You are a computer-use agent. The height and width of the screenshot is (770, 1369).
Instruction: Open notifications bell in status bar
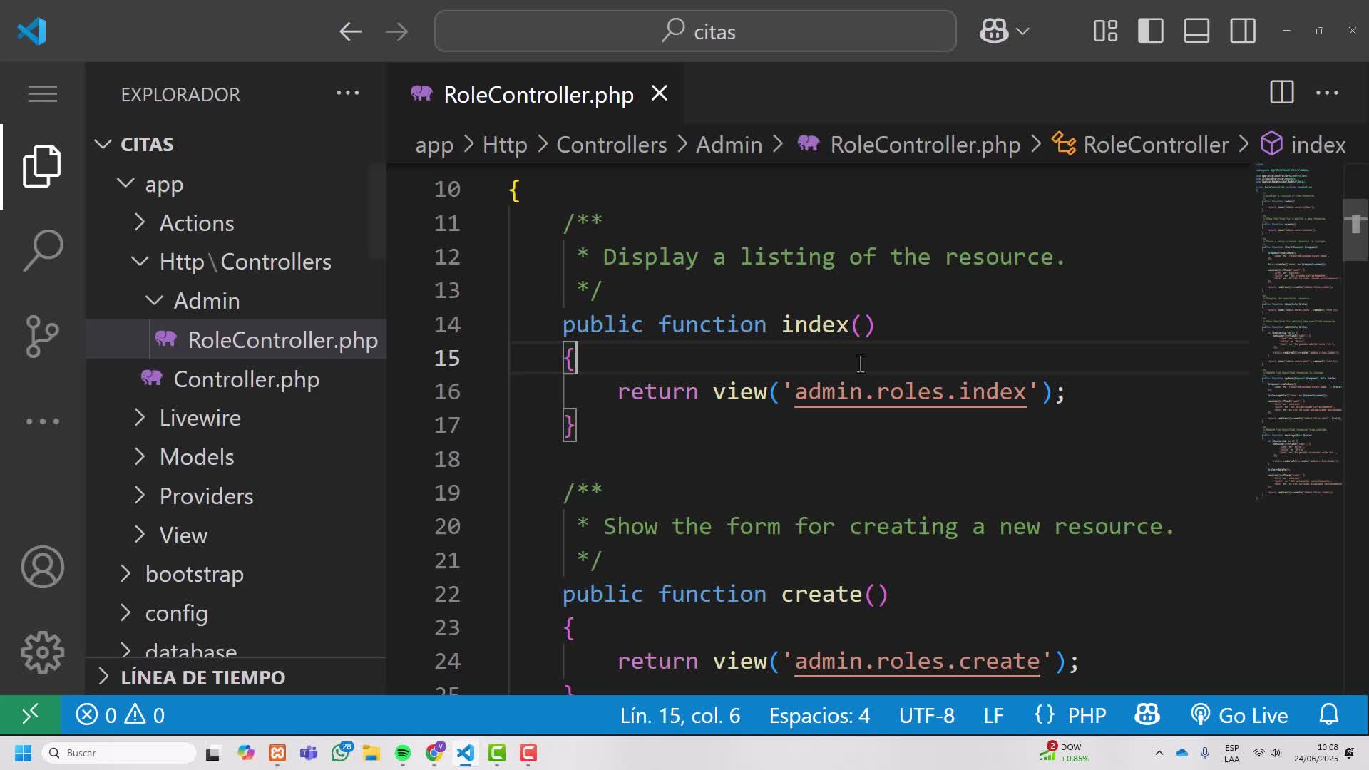pos(1329,714)
